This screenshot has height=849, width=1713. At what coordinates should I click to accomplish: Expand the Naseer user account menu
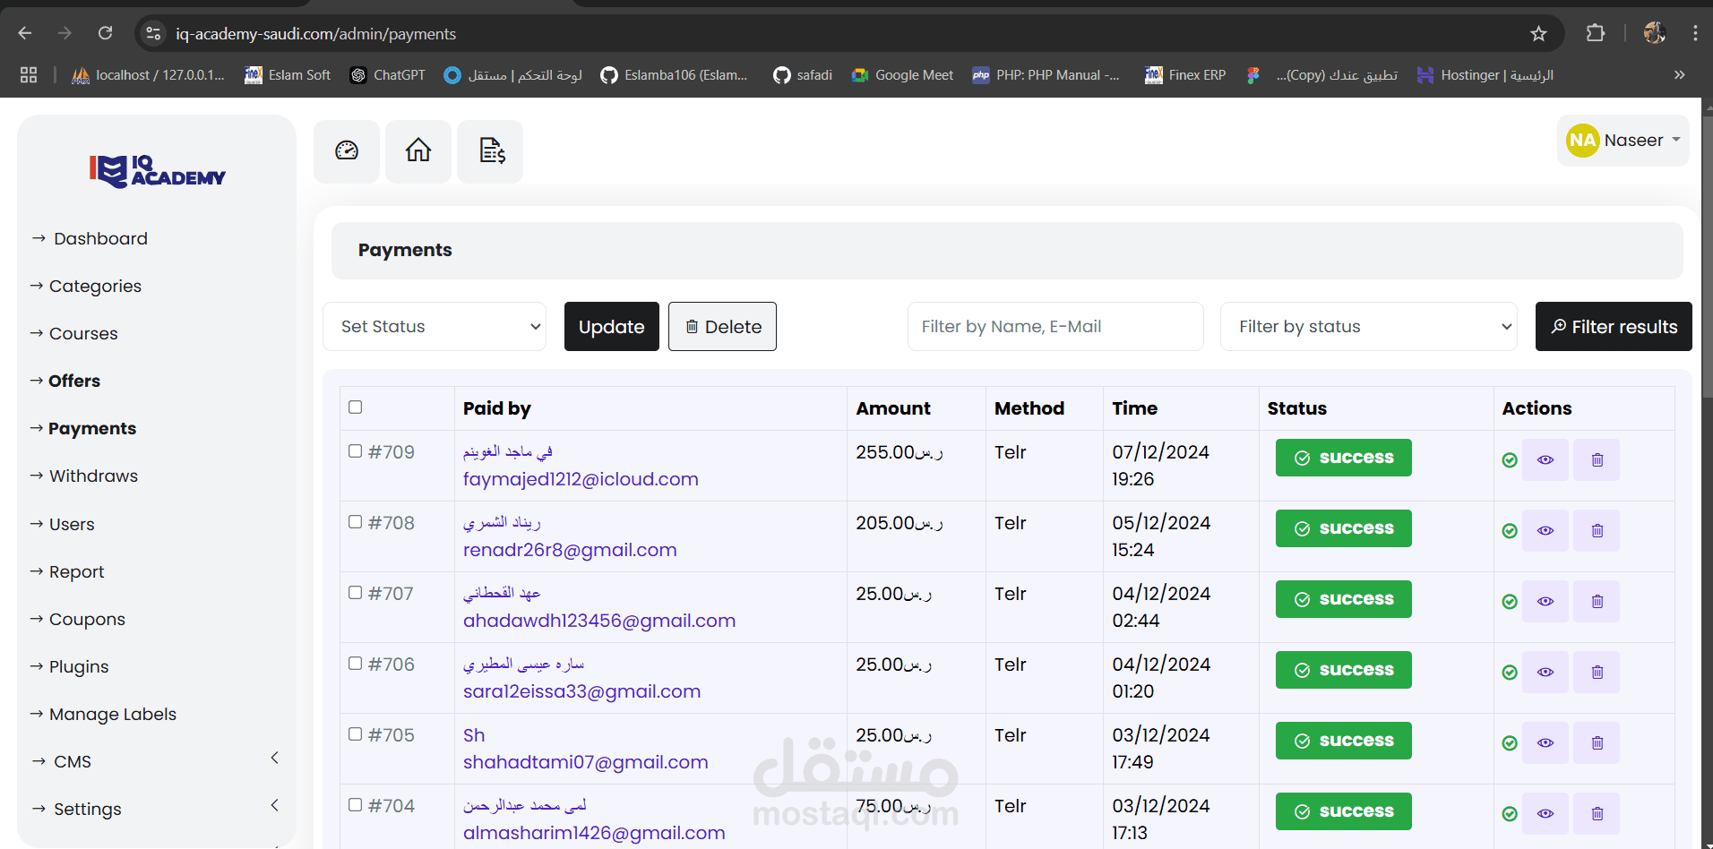(x=1623, y=141)
